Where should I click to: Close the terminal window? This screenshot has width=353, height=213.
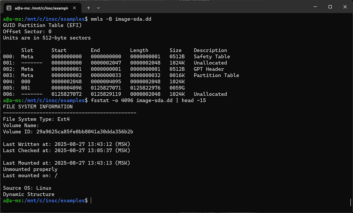[345, 7]
